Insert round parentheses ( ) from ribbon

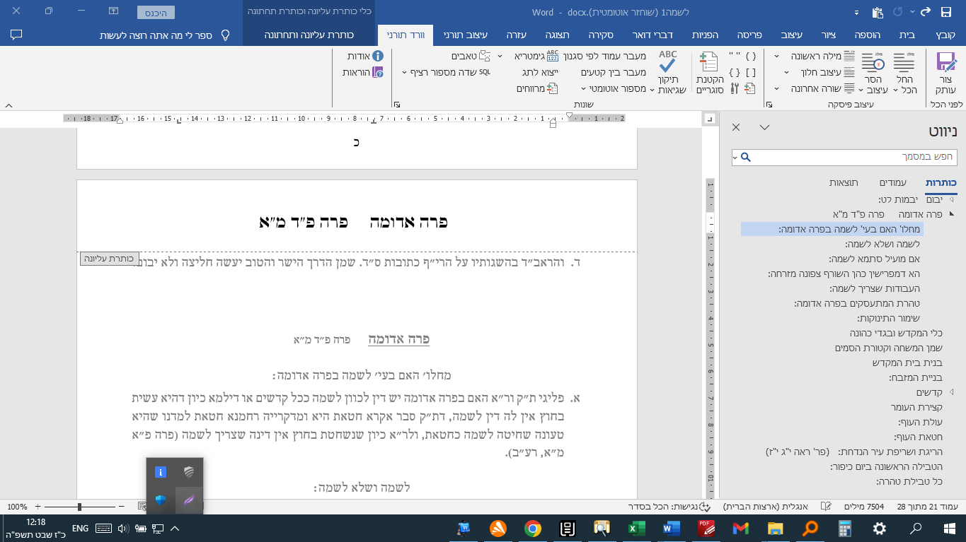pos(751,55)
